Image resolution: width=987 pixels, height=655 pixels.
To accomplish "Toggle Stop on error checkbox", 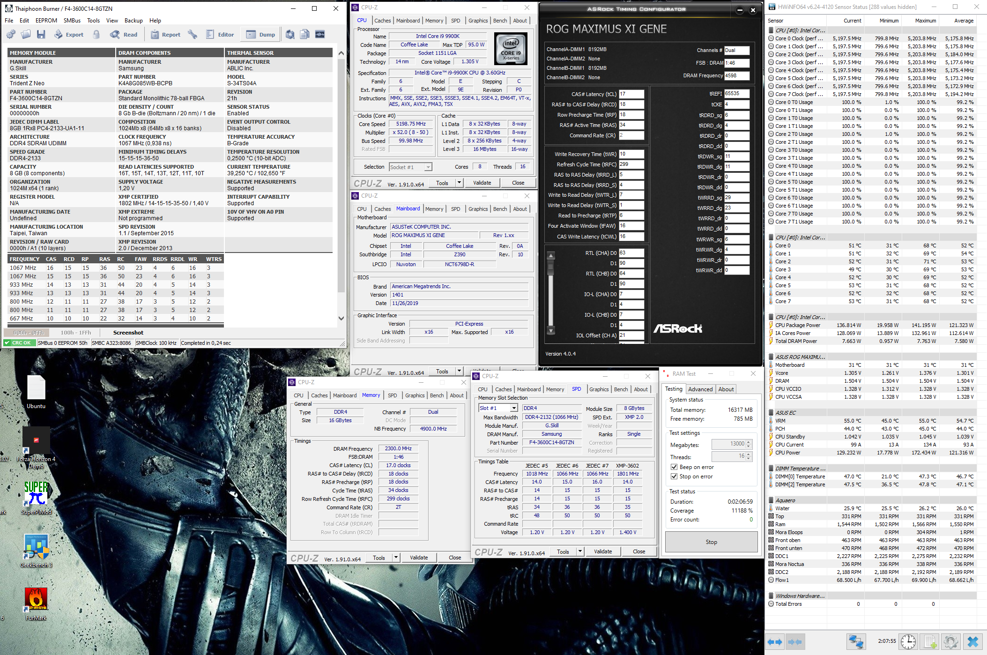I will click(x=674, y=476).
